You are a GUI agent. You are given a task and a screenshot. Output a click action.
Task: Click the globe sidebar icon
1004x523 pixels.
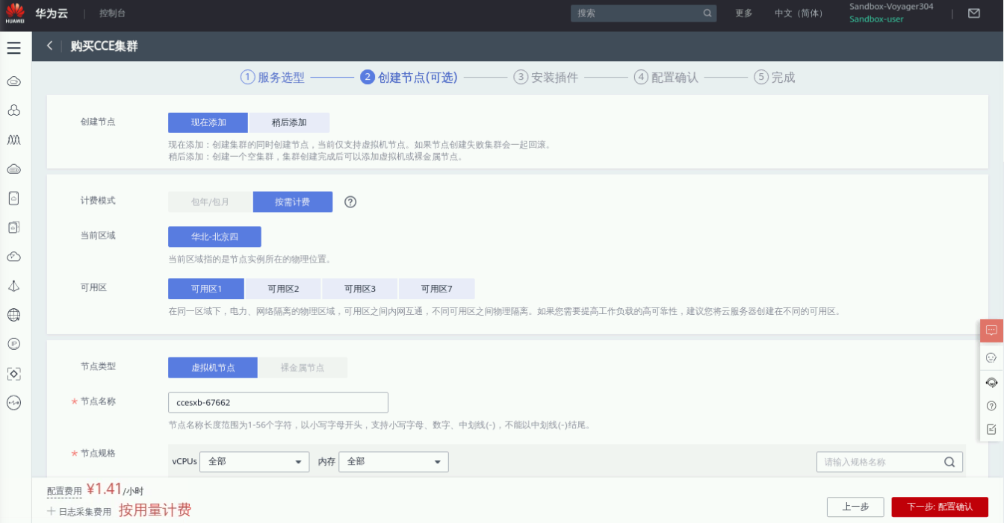click(x=13, y=315)
